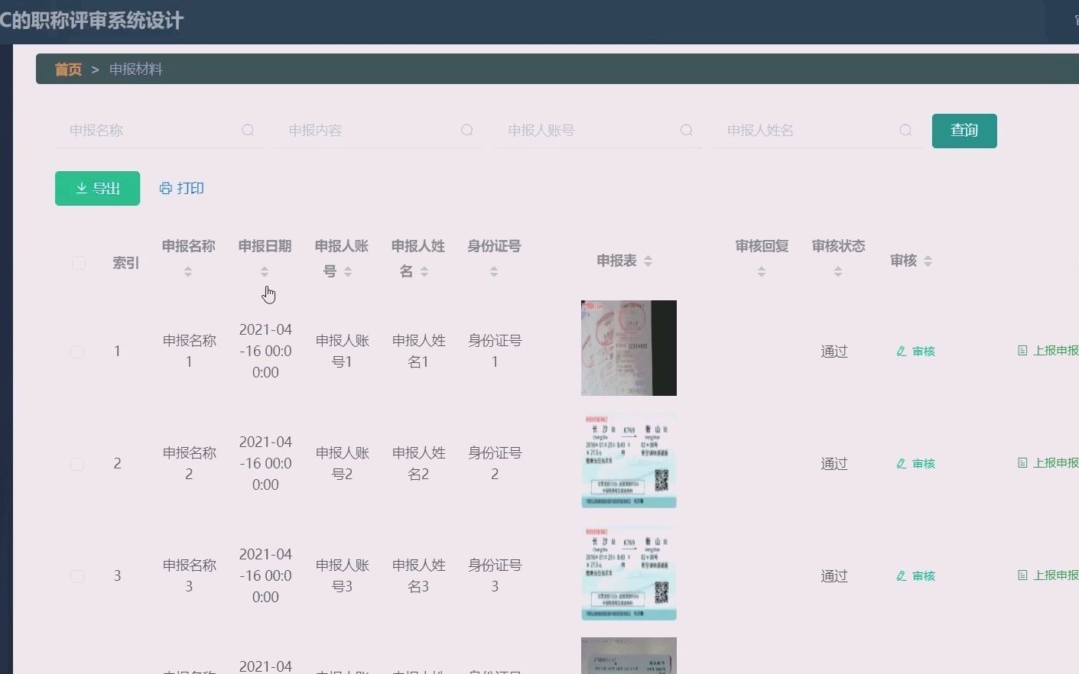
Task: Go to 首页 in breadcrumb
Action: (68, 70)
